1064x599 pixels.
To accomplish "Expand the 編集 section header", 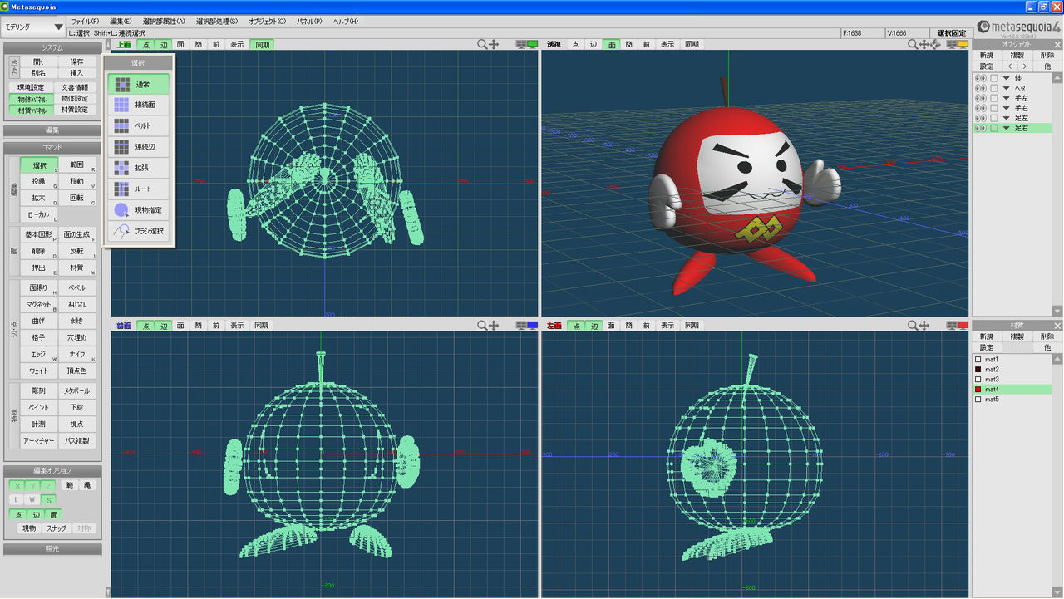I will pos(52,130).
